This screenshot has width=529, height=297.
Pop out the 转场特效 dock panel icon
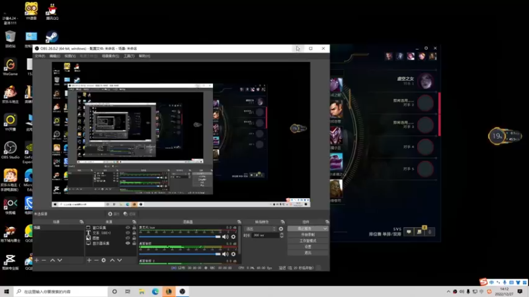pyautogui.click(x=282, y=222)
